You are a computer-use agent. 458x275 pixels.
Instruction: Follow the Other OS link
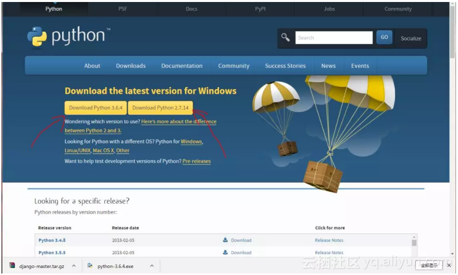pyautogui.click(x=122, y=150)
